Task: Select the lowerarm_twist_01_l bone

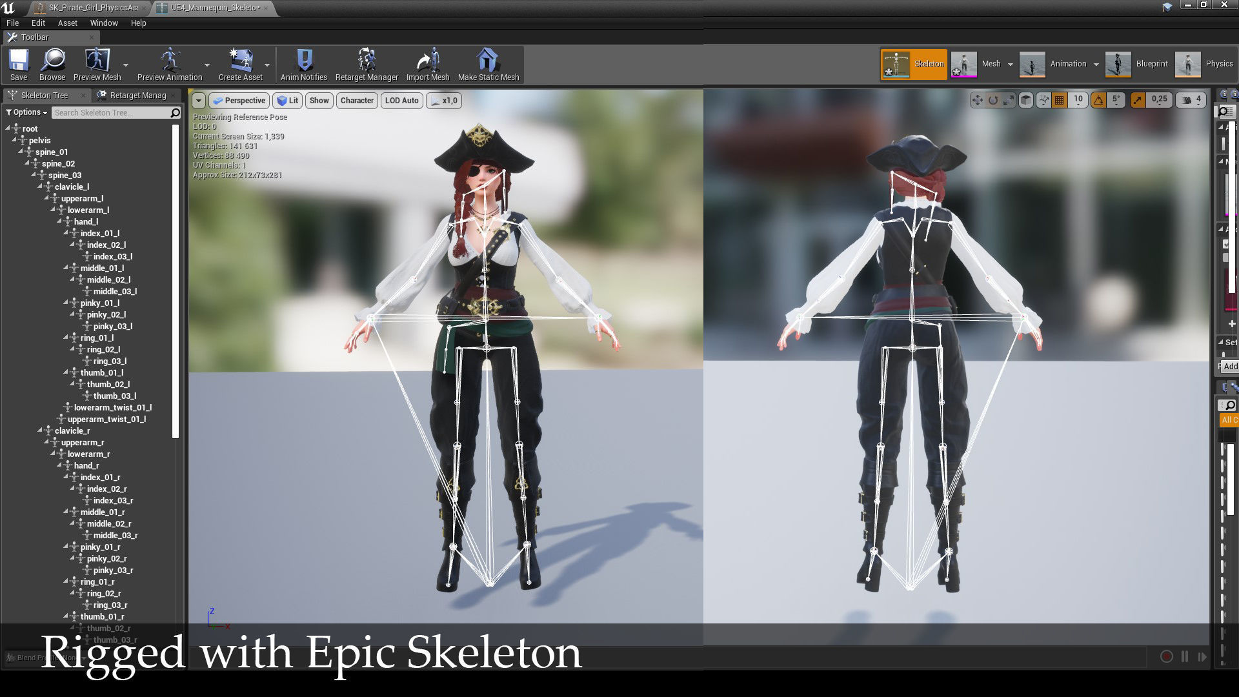Action: tap(113, 408)
